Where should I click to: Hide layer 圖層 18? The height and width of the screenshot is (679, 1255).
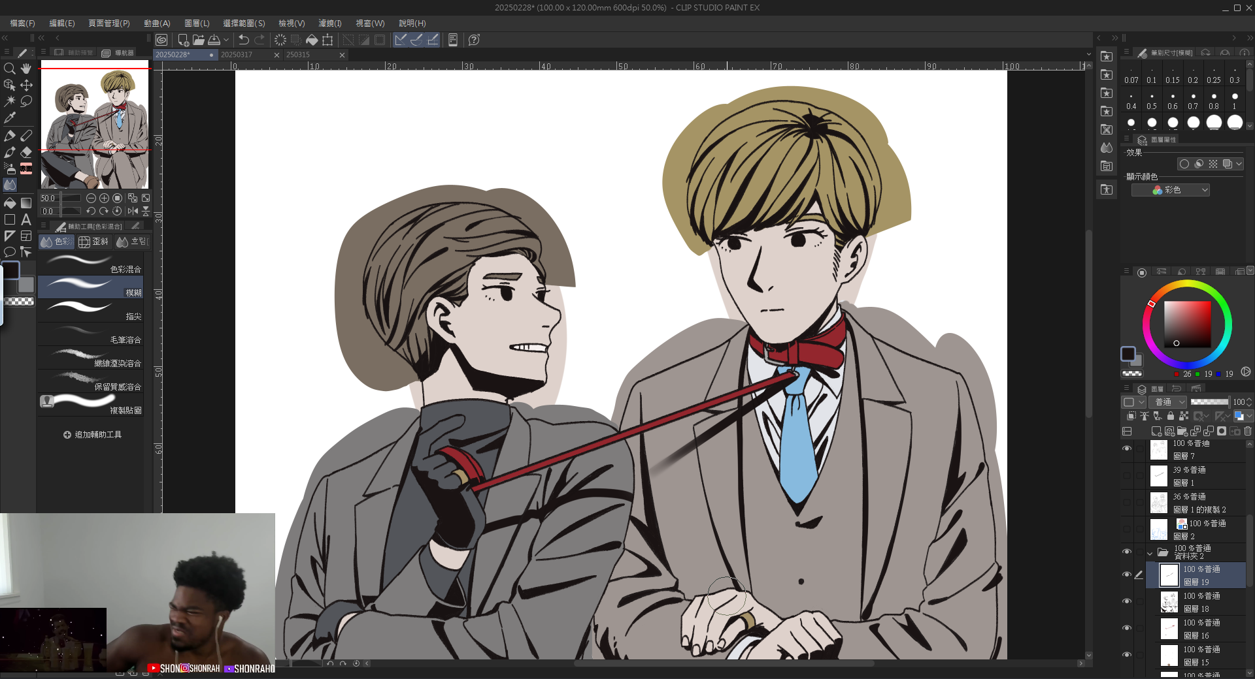(1127, 601)
